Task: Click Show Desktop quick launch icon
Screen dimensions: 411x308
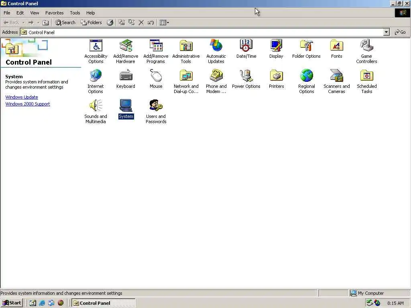Action: tap(33, 303)
